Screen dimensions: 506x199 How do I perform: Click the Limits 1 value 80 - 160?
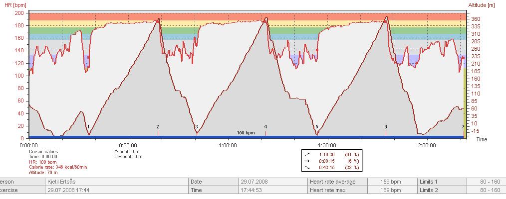[490, 182]
